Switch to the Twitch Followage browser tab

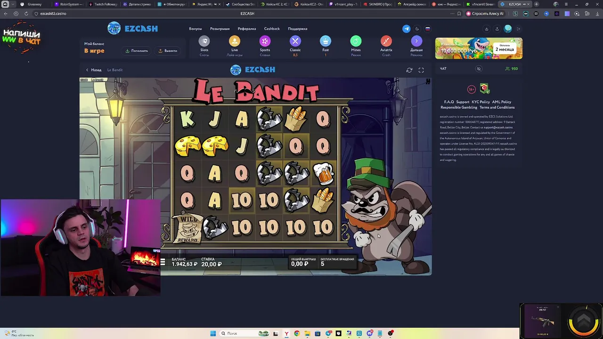(103, 4)
